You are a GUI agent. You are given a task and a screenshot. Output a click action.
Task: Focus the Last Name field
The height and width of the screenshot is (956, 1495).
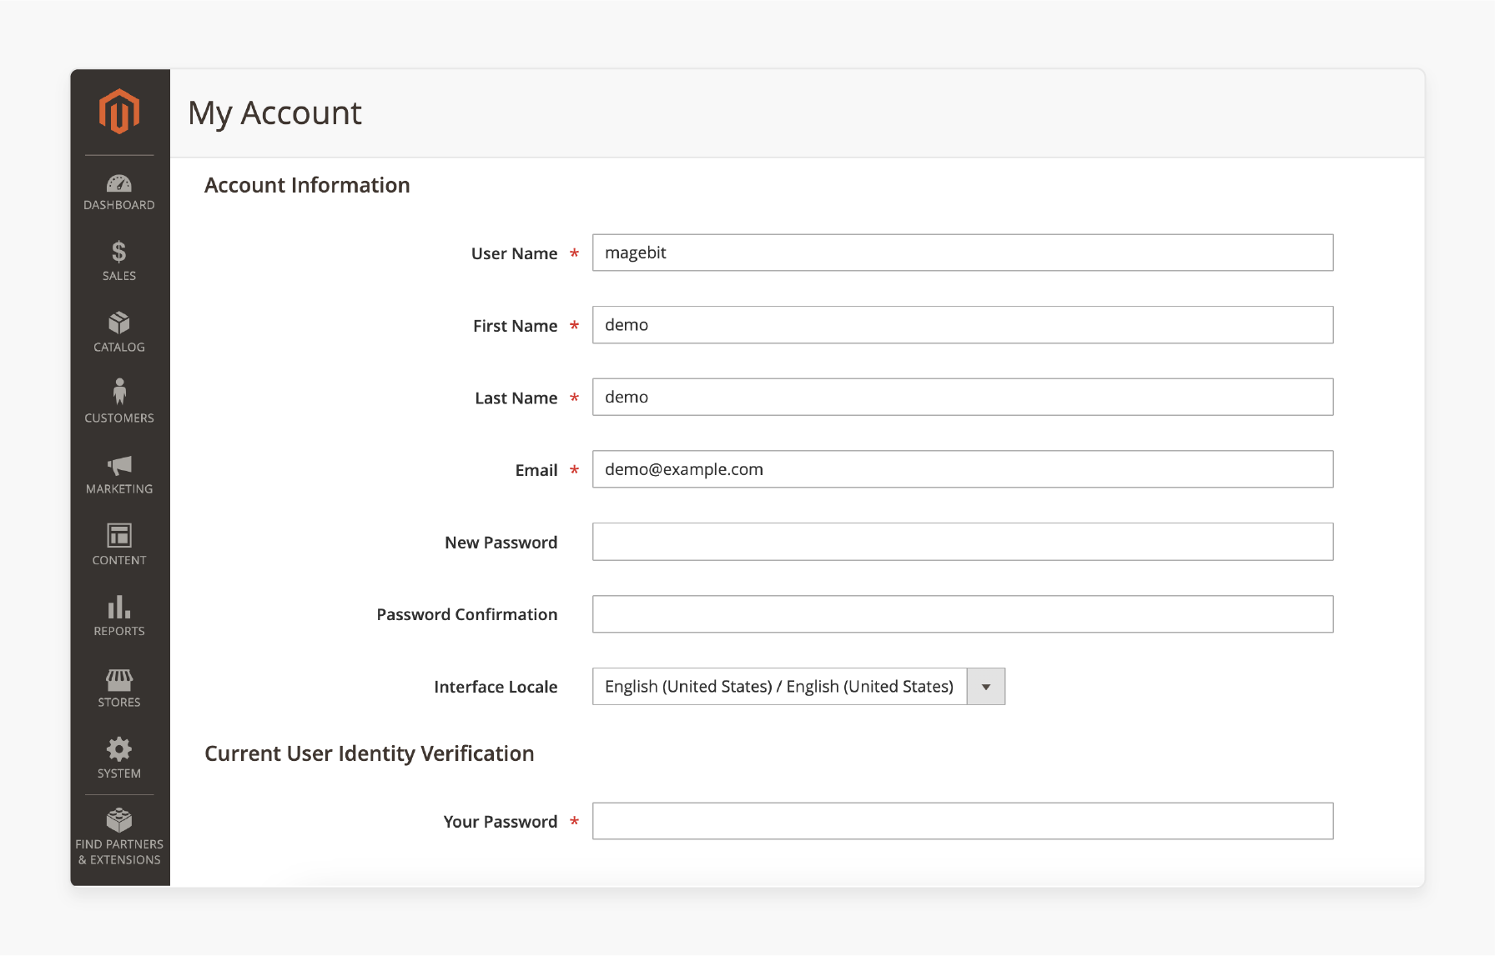[x=963, y=398]
